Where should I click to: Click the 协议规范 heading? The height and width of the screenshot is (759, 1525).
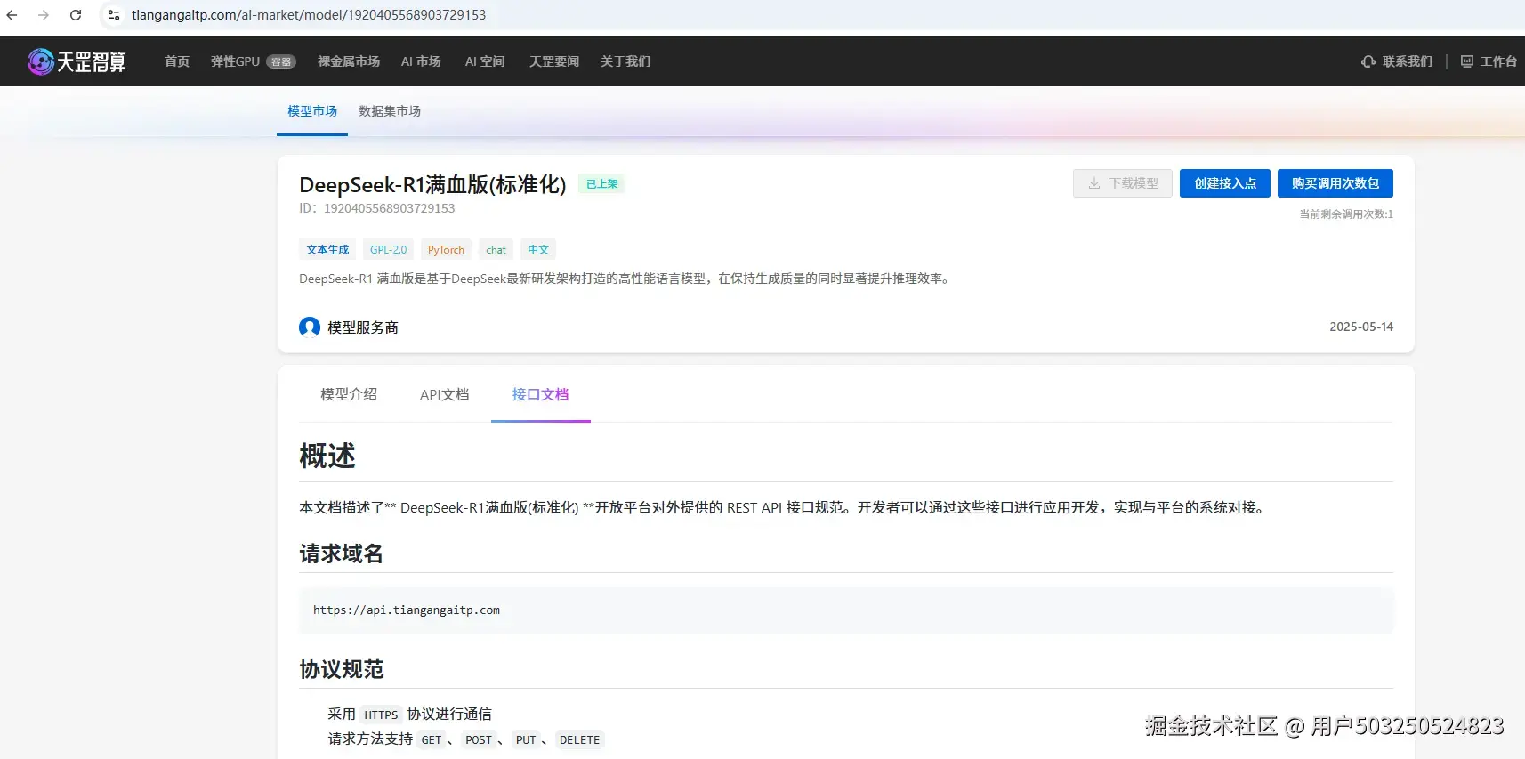point(341,669)
